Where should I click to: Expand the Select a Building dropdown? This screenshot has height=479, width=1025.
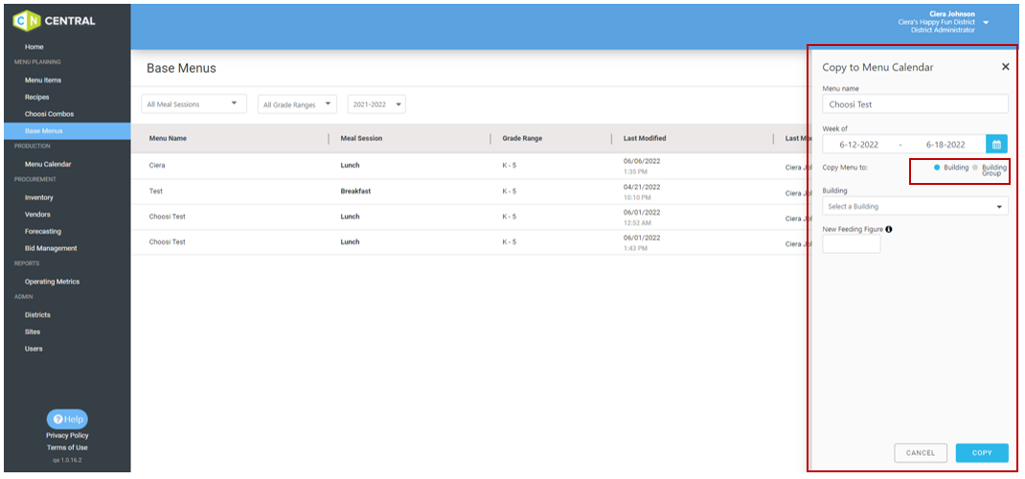[x=915, y=207]
